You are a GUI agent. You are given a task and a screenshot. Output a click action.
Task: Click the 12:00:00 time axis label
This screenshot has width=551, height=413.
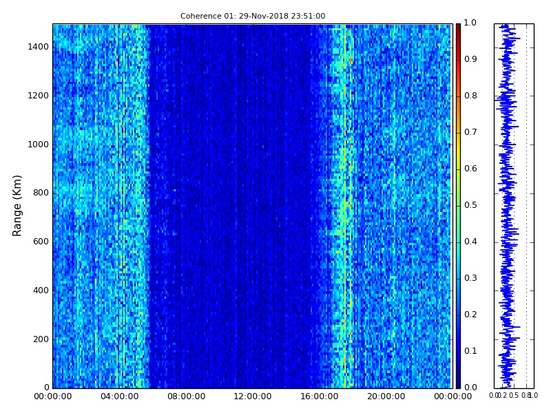pyautogui.click(x=253, y=396)
